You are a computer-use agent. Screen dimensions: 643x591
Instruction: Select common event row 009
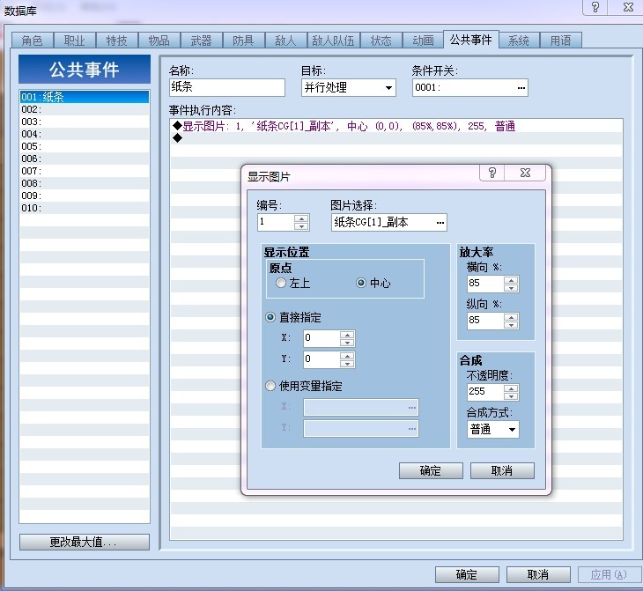(84, 196)
